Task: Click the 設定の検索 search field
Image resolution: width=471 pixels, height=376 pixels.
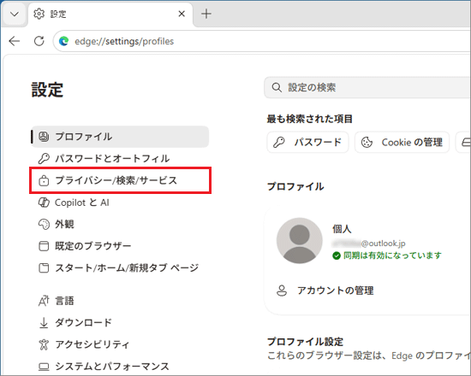Action: tap(367, 87)
